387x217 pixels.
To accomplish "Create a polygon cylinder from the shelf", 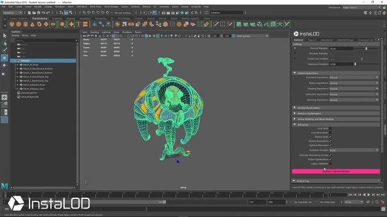I will tap(25, 24).
